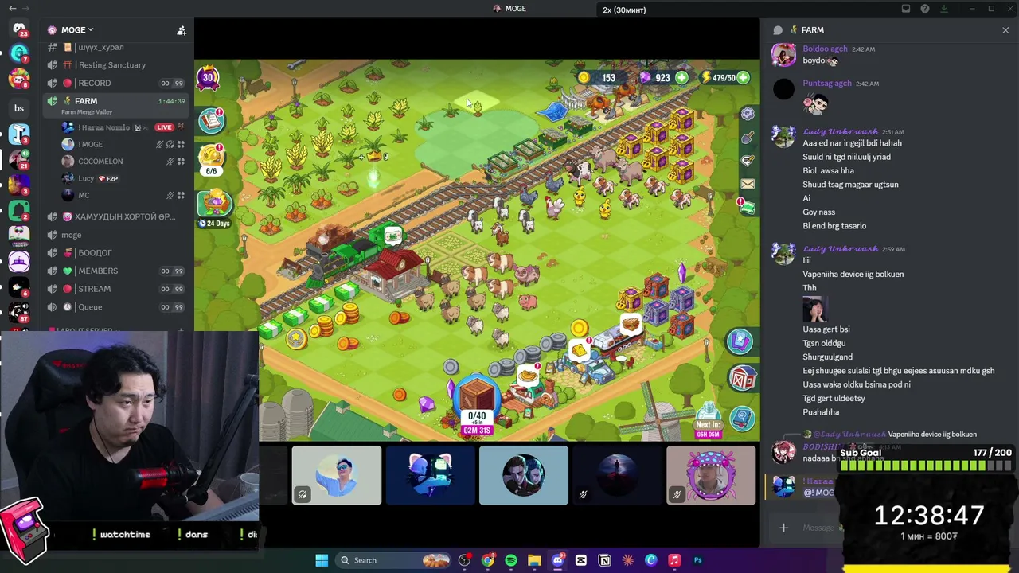Close the FARM chat panel
Viewport: 1019px width, 573px height.
tap(1005, 30)
